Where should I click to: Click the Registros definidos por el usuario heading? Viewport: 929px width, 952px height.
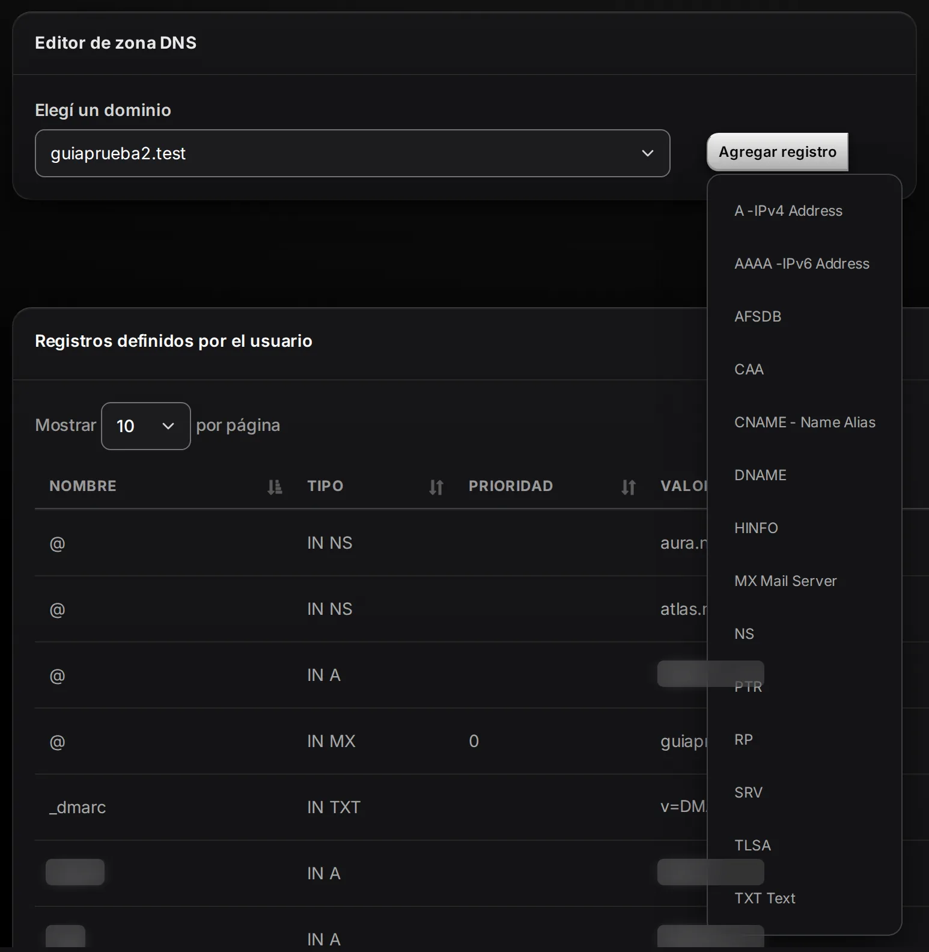pyautogui.click(x=174, y=341)
